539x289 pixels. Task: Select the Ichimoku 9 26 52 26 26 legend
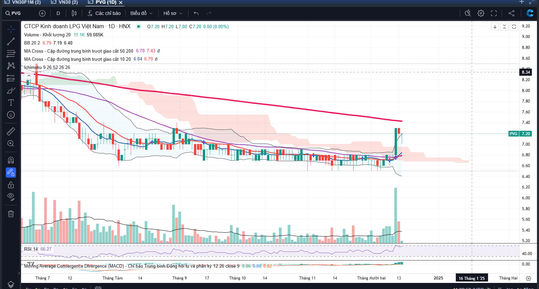coord(47,67)
